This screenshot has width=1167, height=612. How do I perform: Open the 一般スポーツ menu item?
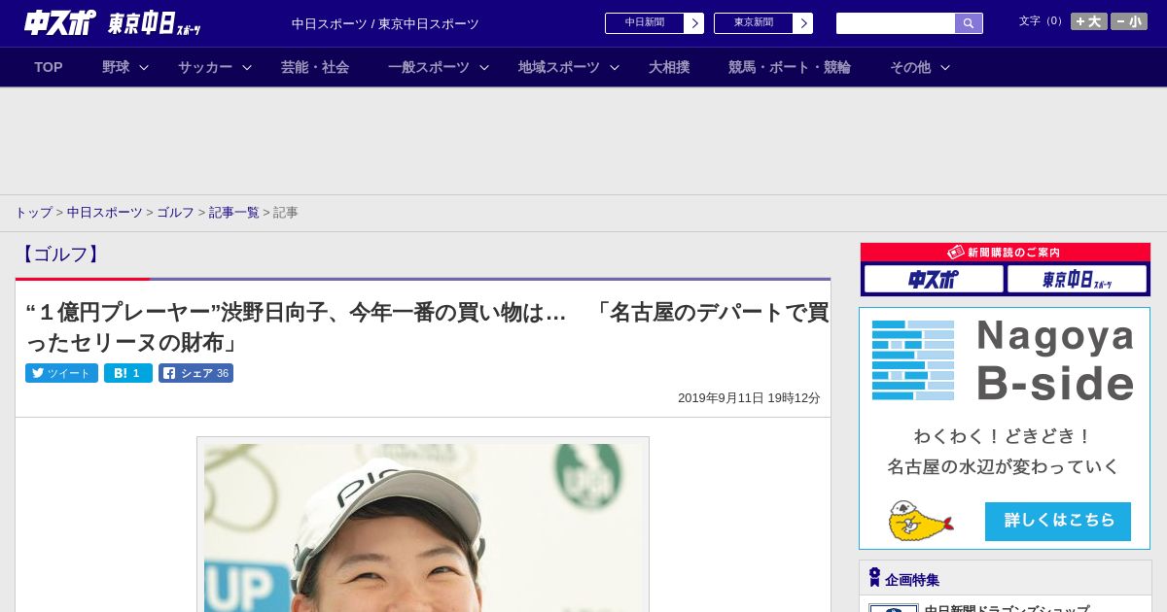click(429, 67)
